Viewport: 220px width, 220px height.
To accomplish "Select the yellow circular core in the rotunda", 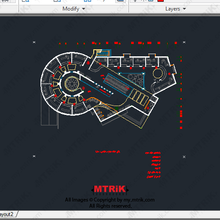I will coord(72,84).
